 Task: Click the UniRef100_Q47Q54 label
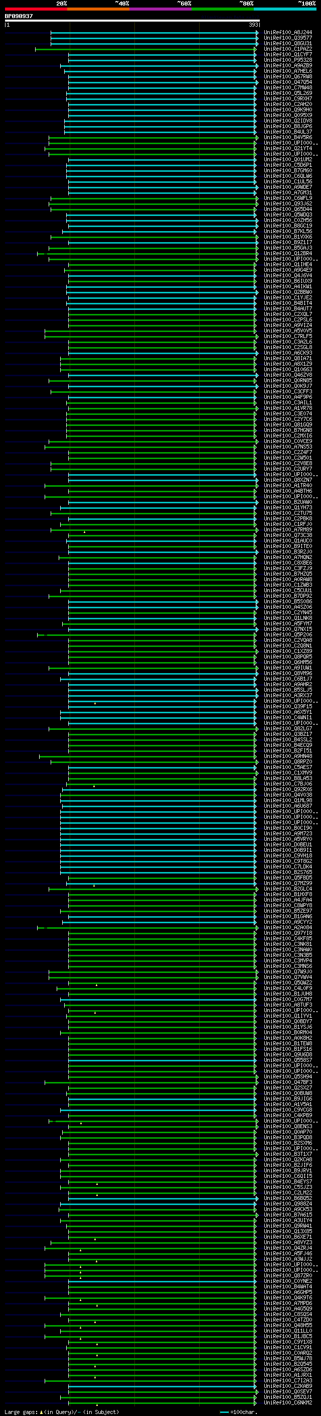(288, 82)
